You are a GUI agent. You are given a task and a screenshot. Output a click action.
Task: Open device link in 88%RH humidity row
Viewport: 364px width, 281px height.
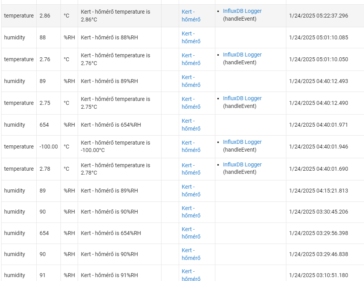pyautogui.click(x=191, y=37)
